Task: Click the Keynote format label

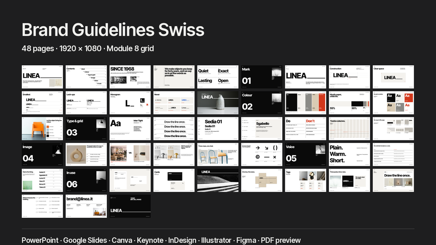Action: 150,240
